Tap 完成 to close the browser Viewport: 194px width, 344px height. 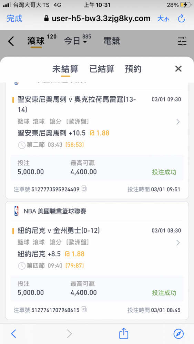click(x=14, y=19)
